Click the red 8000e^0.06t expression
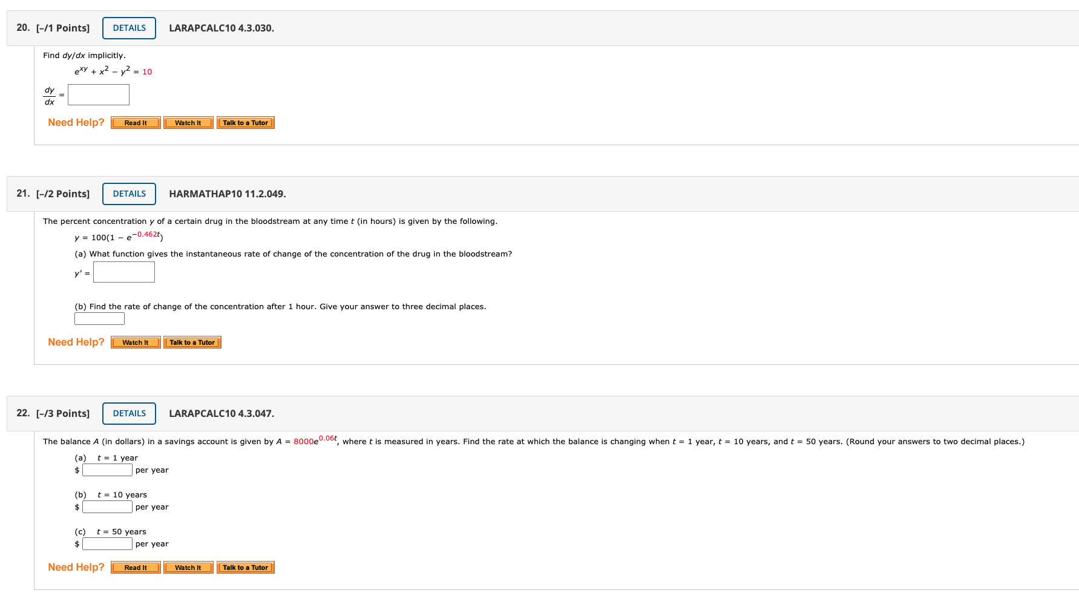Image resolution: width=1079 pixels, height=616 pixels. coord(315,440)
